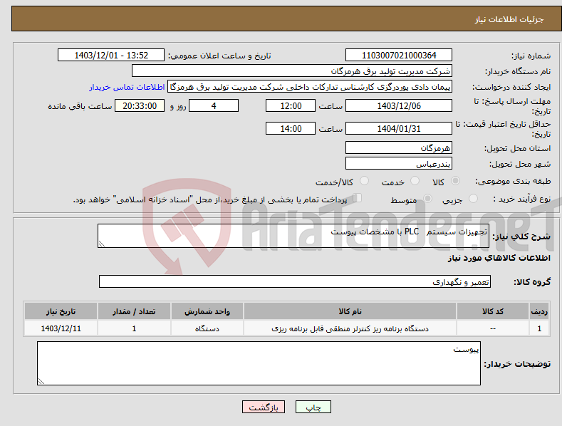Click the کد کالا column header
Image resolution: width=562 pixels, height=426 pixels.
coord(493,311)
